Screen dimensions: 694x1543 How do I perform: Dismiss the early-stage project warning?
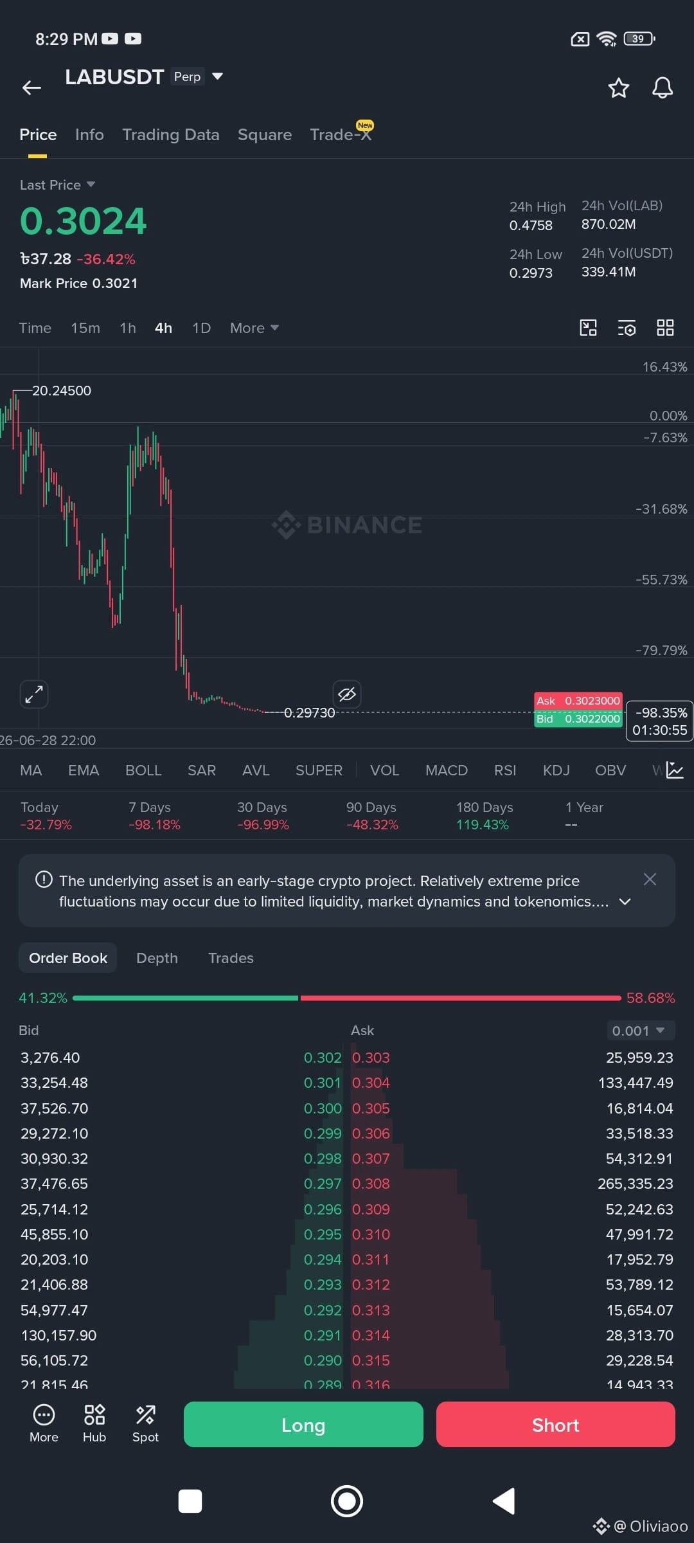pyautogui.click(x=650, y=879)
